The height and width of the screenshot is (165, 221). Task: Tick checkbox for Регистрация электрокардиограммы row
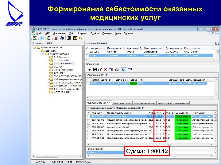pyautogui.click(x=88, y=124)
